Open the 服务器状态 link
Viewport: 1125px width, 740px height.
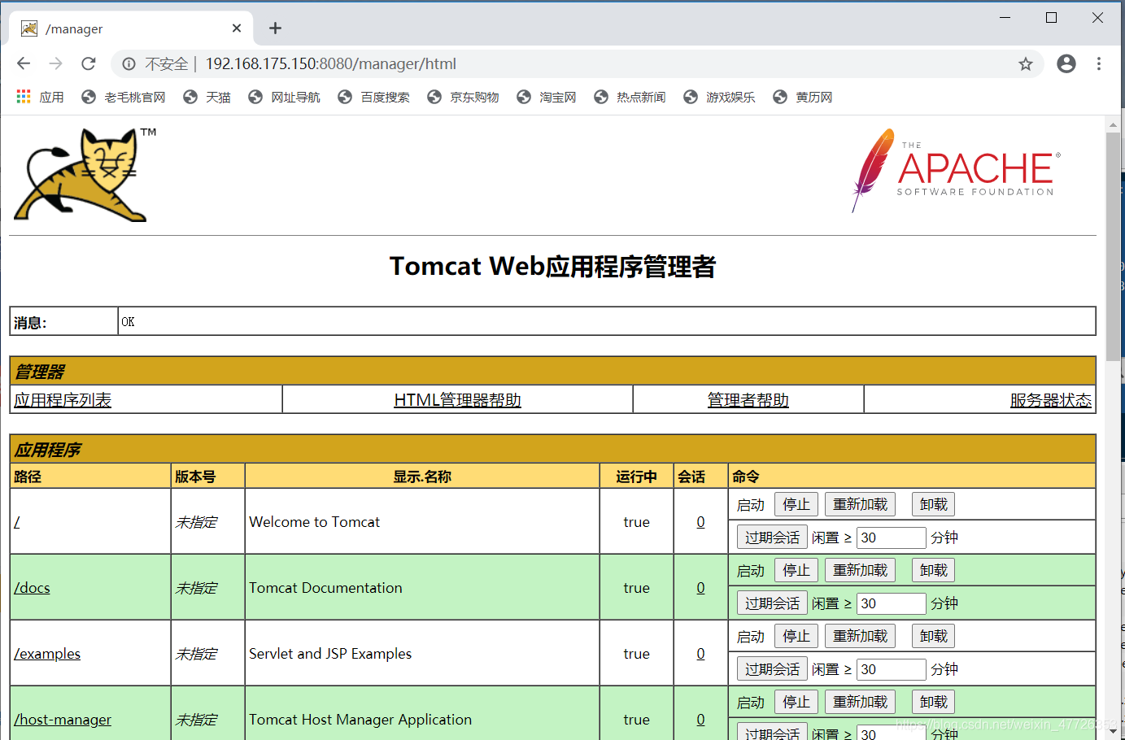click(1051, 400)
